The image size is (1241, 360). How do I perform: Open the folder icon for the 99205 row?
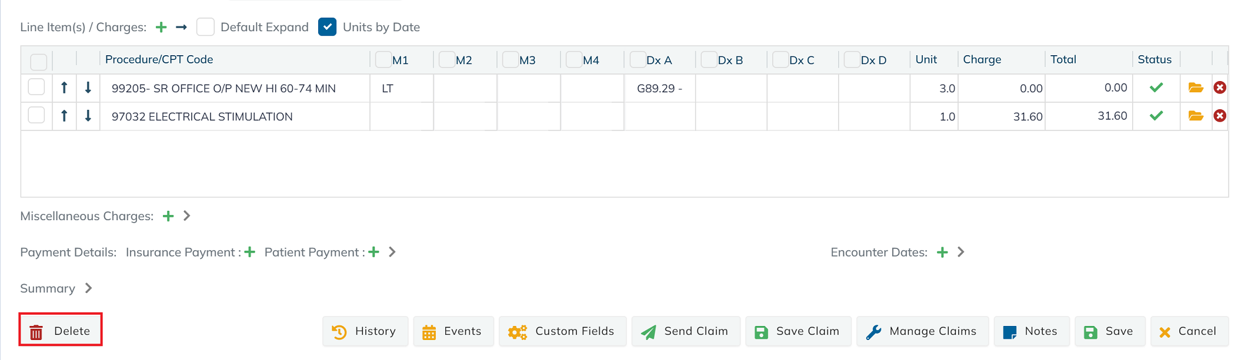coord(1195,88)
